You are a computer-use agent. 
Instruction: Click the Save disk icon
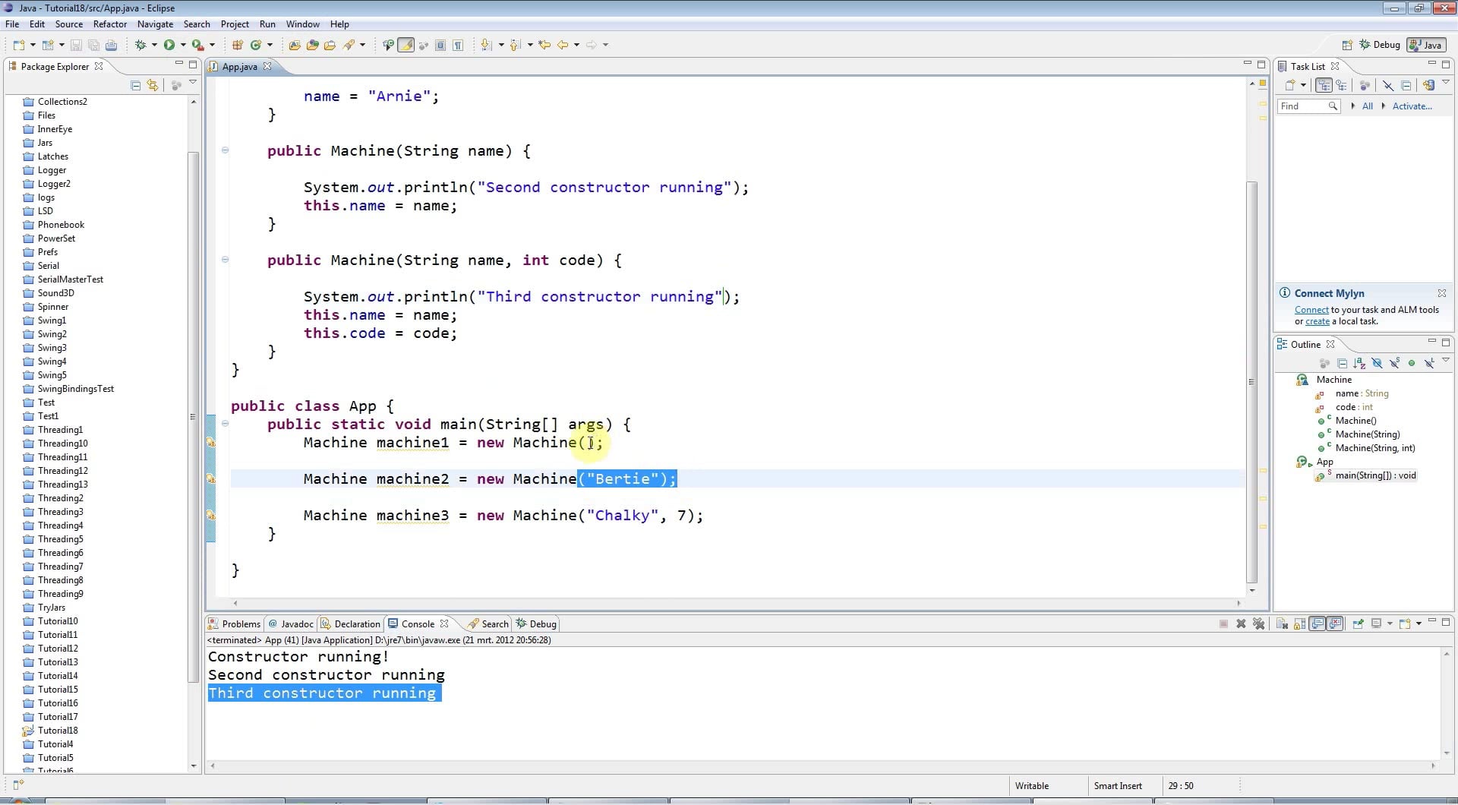76,45
